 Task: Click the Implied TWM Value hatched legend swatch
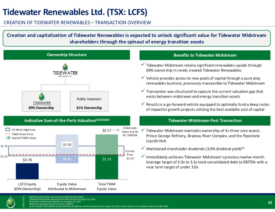pos(7,138)
